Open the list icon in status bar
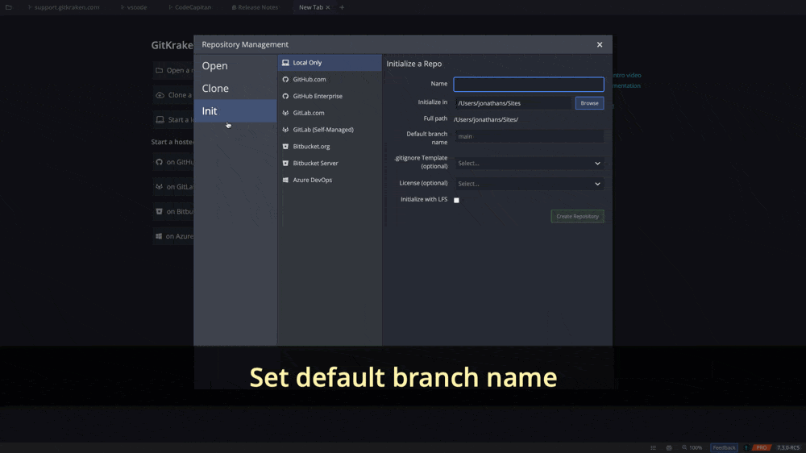 pos(654,447)
